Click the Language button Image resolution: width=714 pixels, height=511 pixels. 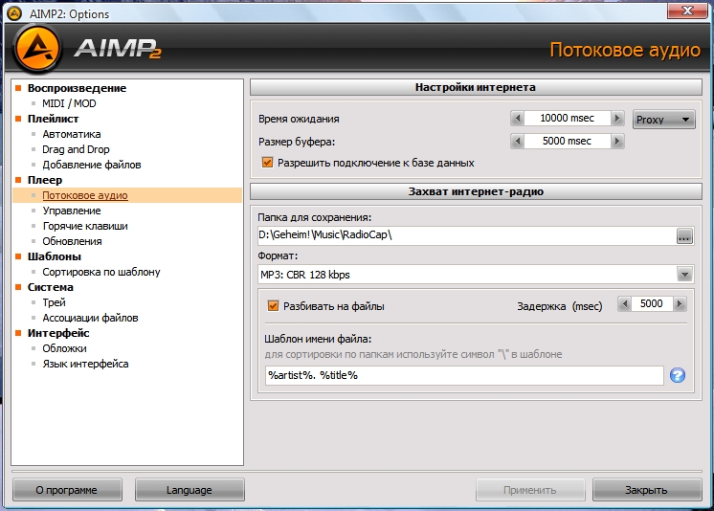point(190,490)
